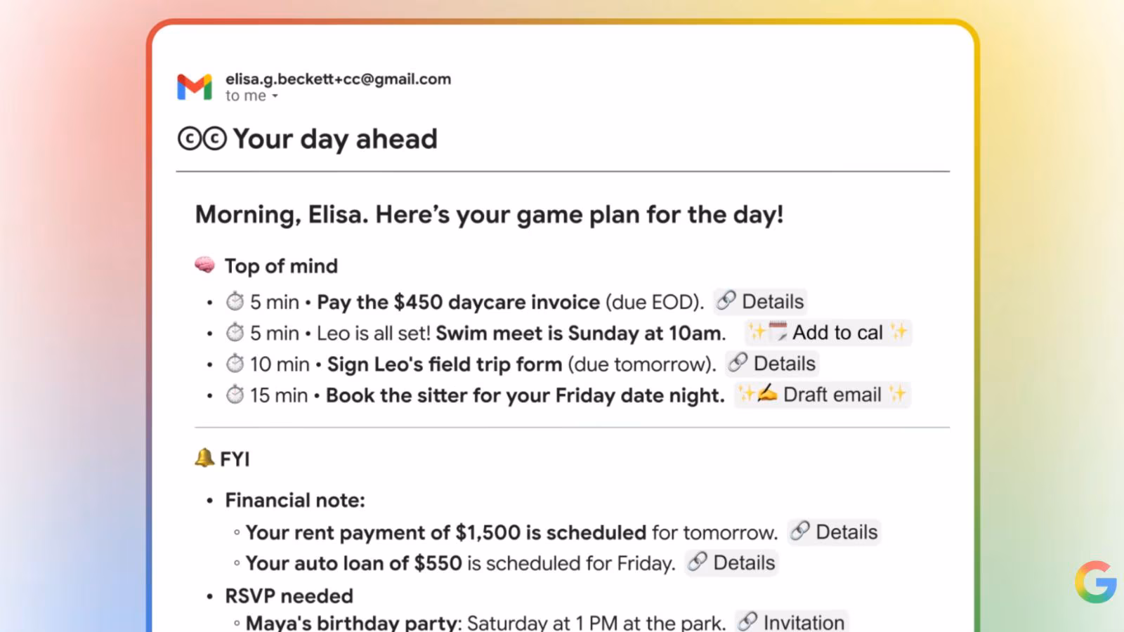1124x632 pixels.
Task: Click the Gmail logo icon
Action: (x=195, y=87)
